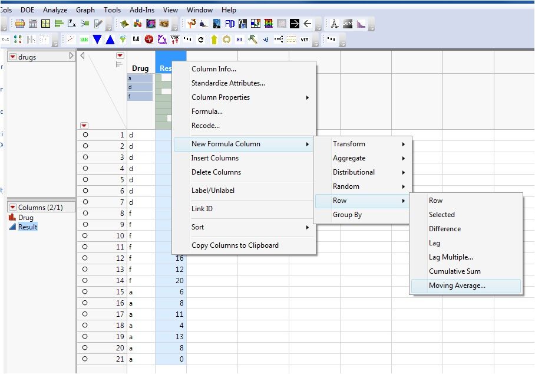Click the Drug column header
Screen dimensions: 535x374
pos(140,68)
